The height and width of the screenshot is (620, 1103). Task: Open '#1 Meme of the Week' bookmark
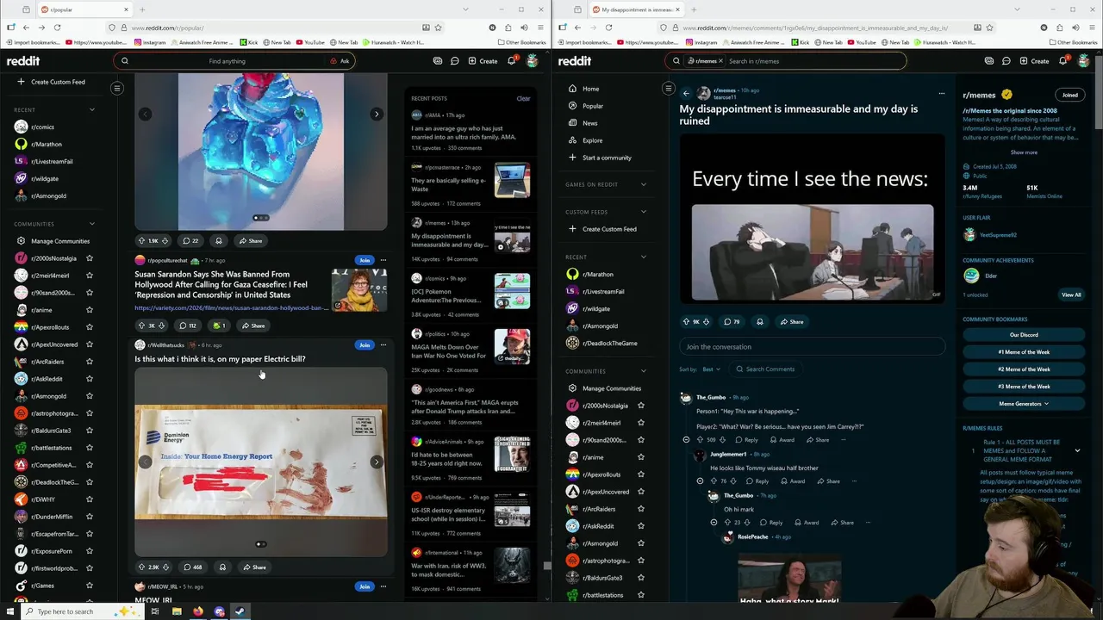point(1024,352)
